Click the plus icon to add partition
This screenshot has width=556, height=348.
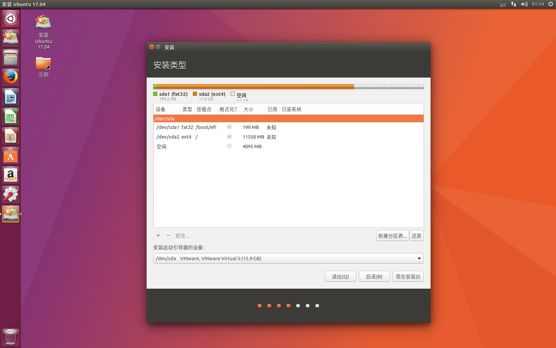coord(158,235)
